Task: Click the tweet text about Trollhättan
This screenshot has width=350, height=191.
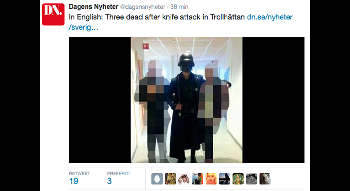Action: pyautogui.click(x=157, y=17)
